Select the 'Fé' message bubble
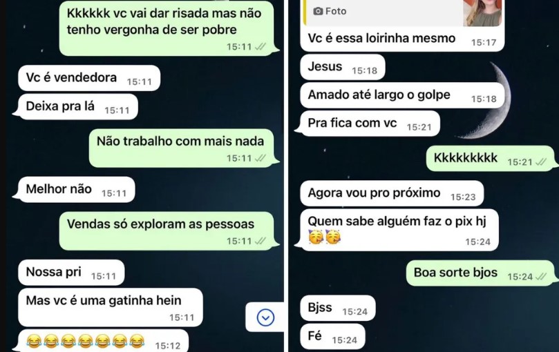The image size is (559, 352). [332, 336]
